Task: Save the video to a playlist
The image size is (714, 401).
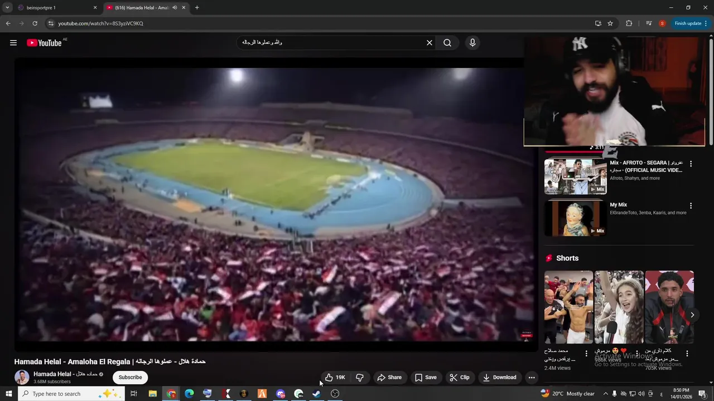Action: [x=426, y=378]
